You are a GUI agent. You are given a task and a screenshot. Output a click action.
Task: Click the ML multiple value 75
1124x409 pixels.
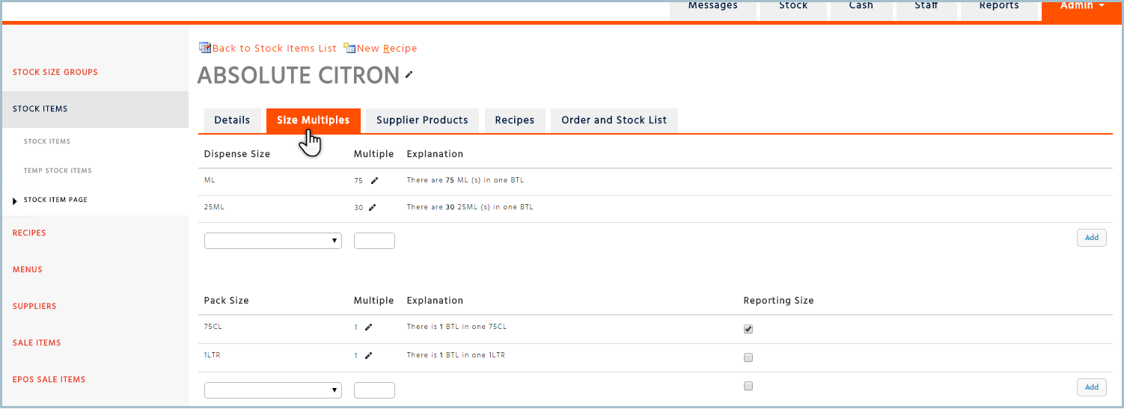pos(358,181)
